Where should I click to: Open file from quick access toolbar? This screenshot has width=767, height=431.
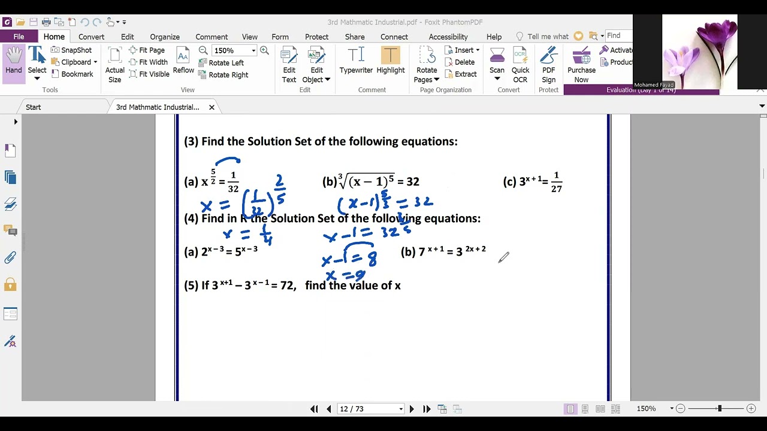[20, 22]
